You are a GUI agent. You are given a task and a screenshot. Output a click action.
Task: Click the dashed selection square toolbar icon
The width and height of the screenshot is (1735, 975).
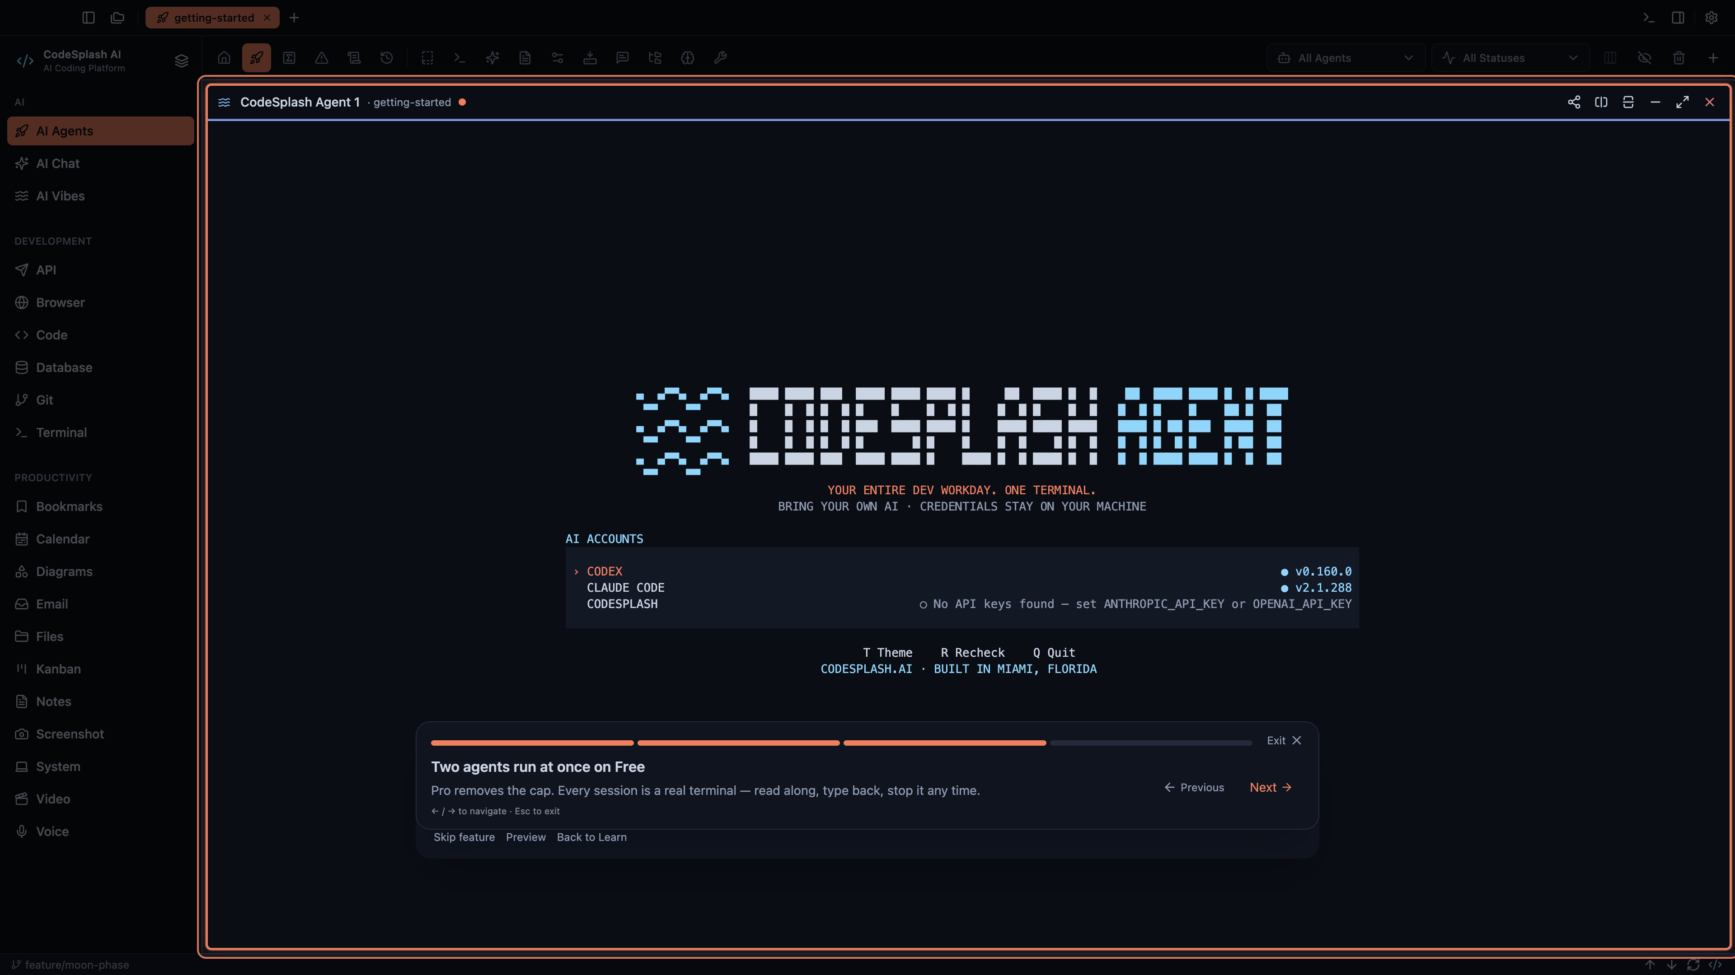[427, 58]
